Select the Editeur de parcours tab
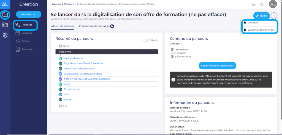This screenshot has height=135, width=282. coord(63,26)
